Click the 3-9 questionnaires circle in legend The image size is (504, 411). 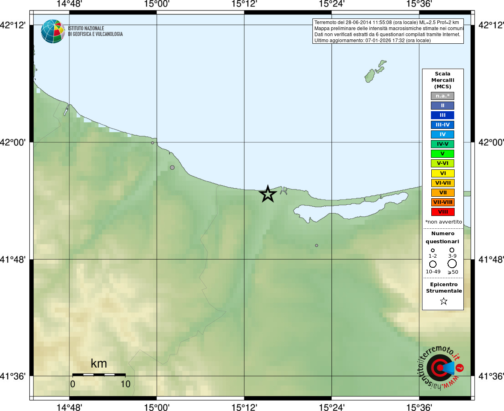click(452, 250)
